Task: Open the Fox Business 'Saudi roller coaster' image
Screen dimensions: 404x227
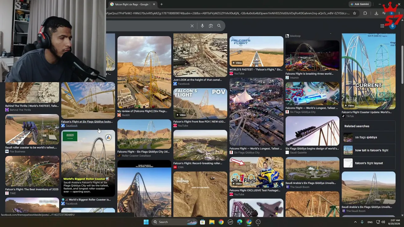Action: point(32,129)
